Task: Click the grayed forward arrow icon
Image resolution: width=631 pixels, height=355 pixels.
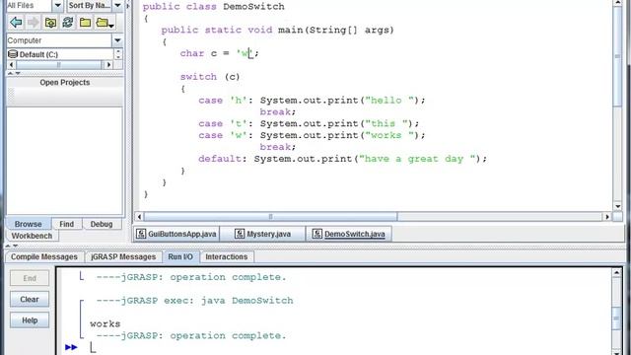Action: 34,22
